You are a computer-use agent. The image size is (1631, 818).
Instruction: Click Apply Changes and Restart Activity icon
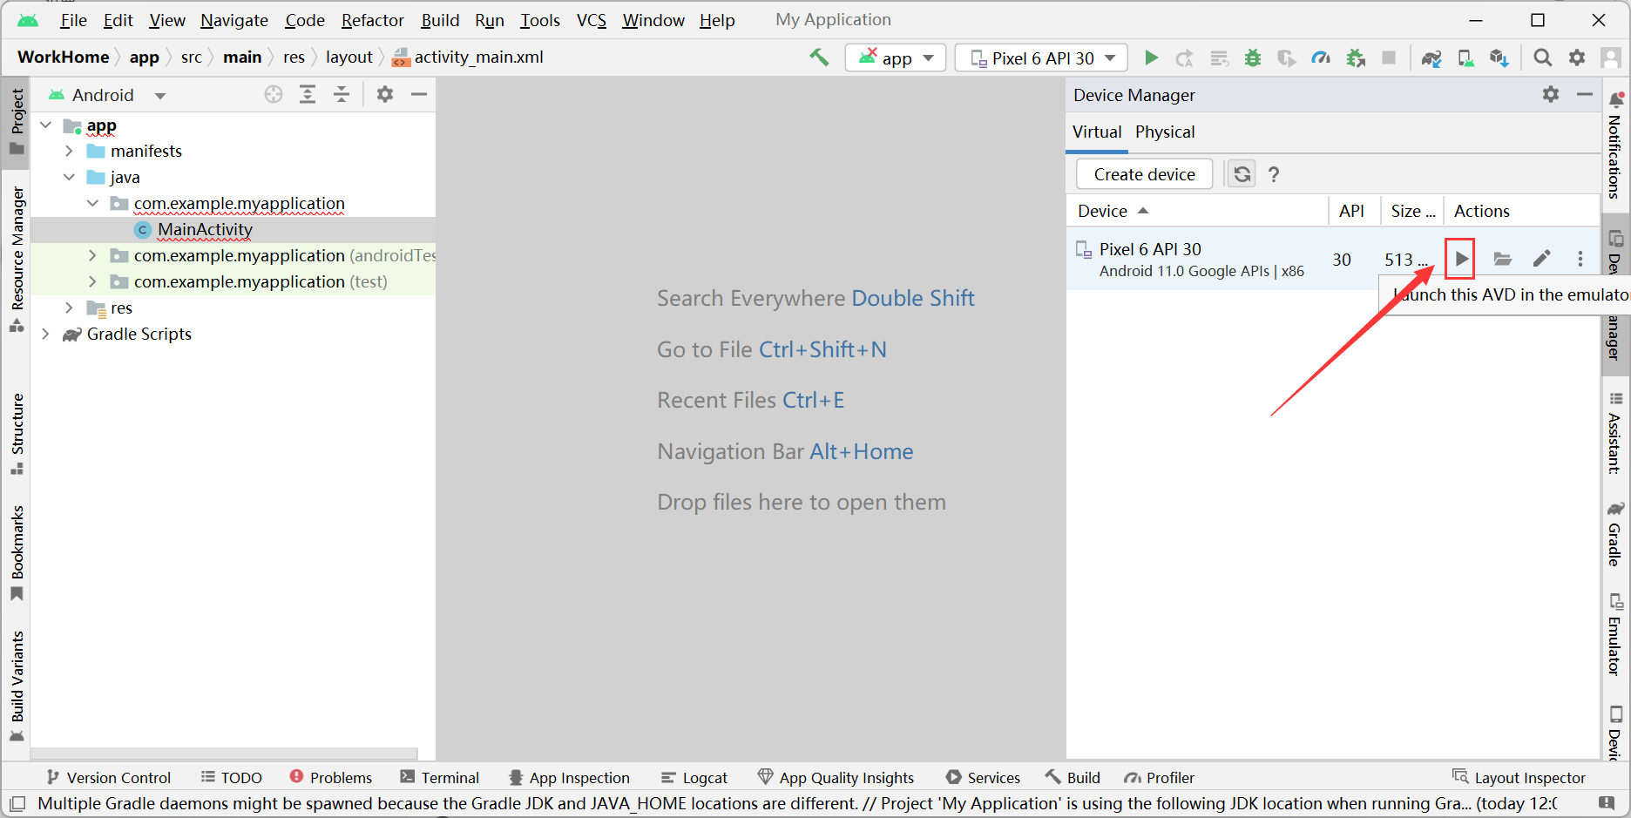(1184, 57)
